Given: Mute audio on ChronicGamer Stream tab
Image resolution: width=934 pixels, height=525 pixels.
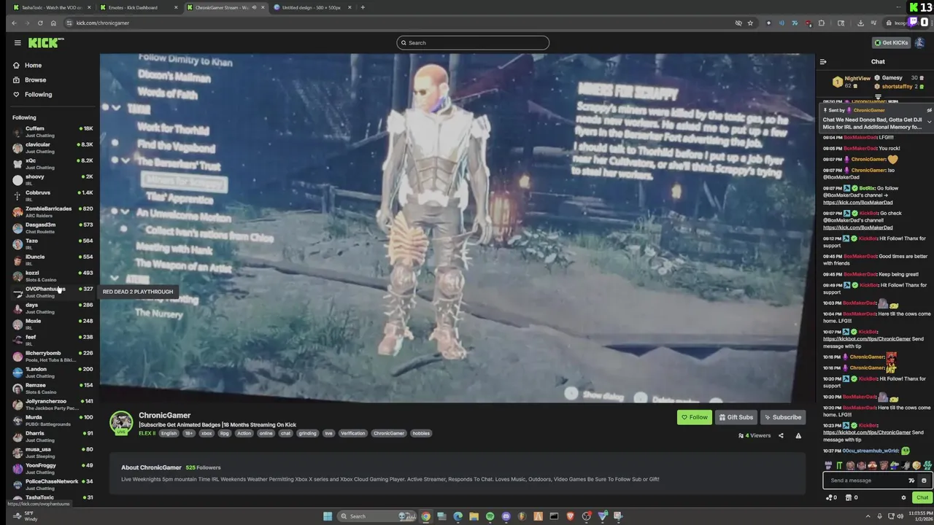Looking at the screenshot, I should coord(254,7).
